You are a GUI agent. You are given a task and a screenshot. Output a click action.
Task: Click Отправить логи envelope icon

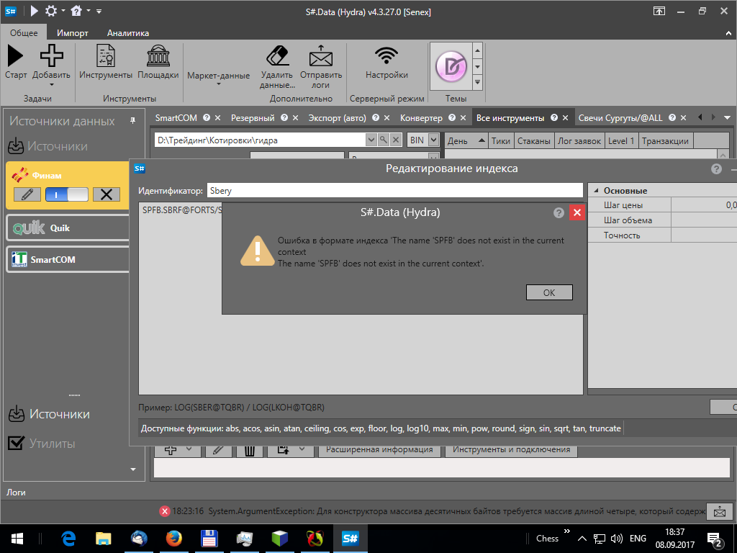click(x=320, y=56)
